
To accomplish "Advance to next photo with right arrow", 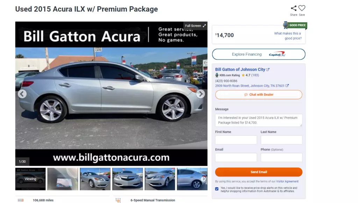I will [x=200, y=94].
